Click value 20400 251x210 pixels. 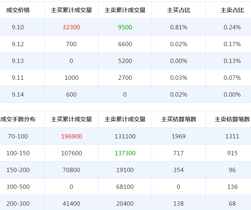click(x=125, y=204)
